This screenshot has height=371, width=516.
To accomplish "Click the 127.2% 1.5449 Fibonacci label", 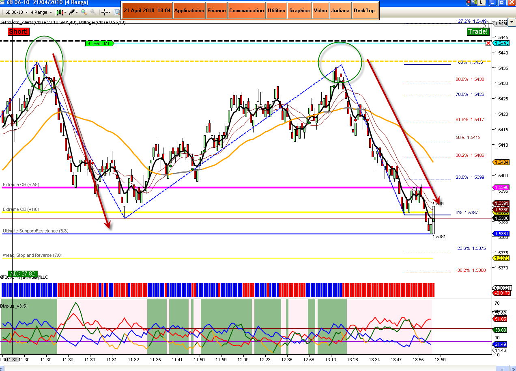I will (471, 21).
